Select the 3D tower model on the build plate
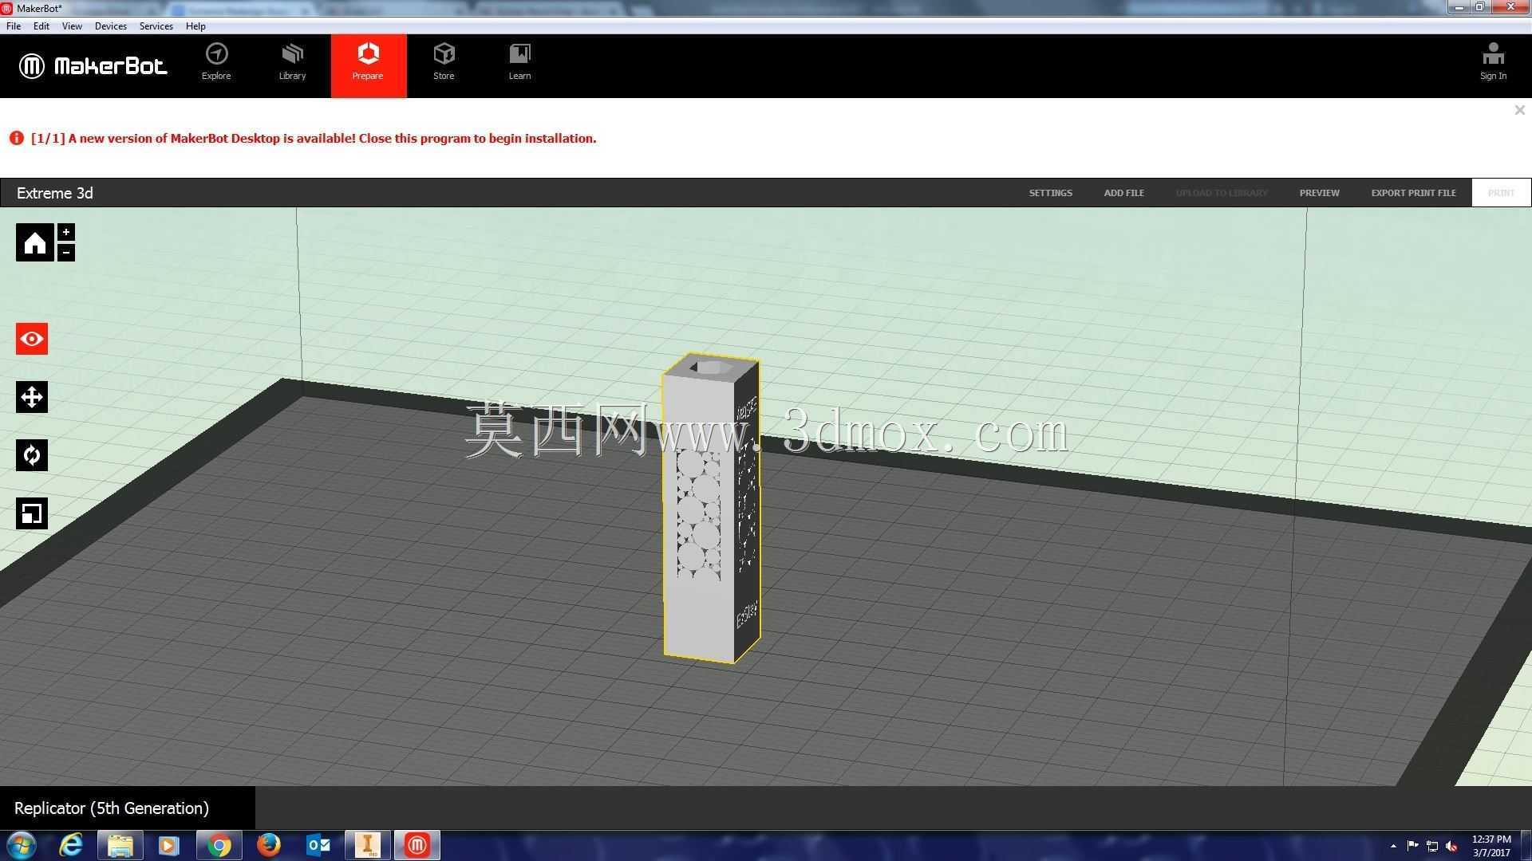 [710, 508]
